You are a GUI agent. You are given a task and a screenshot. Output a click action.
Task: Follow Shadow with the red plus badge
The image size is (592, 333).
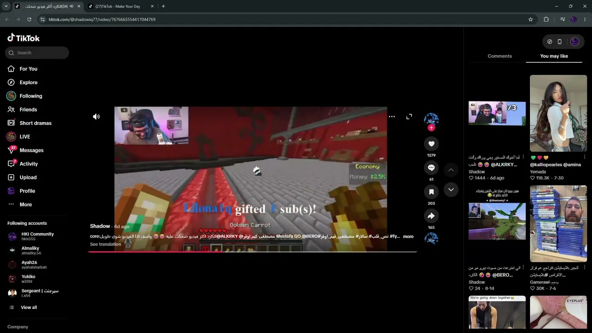coord(431,128)
